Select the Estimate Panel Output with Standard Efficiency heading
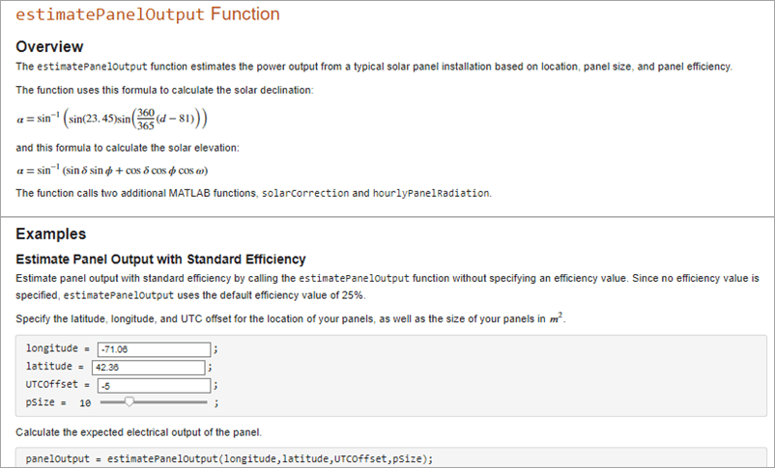Image resolution: width=775 pixels, height=468 pixels. click(x=161, y=259)
